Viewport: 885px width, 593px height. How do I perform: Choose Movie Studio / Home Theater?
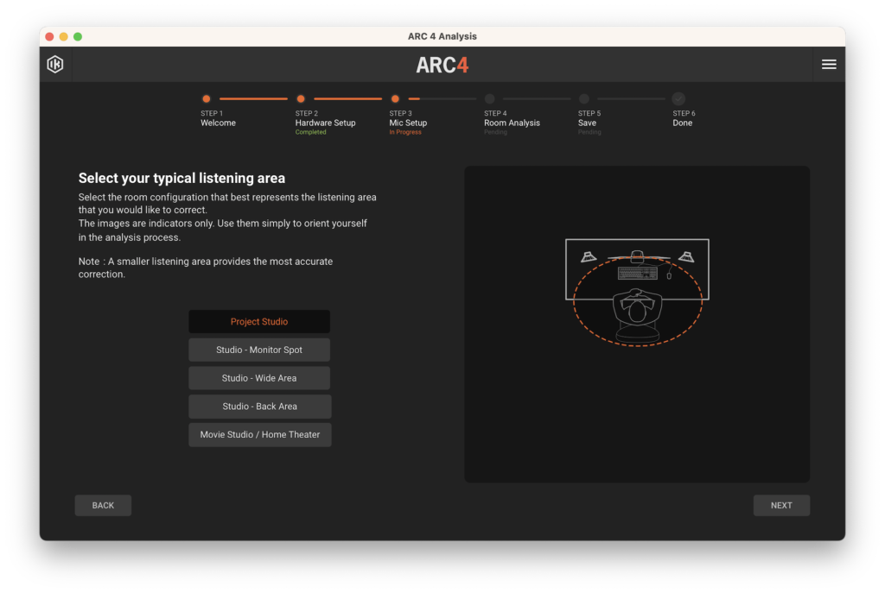pyautogui.click(x=259, y=435)
